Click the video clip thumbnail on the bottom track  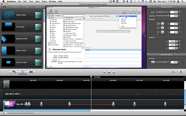[10, 104]
